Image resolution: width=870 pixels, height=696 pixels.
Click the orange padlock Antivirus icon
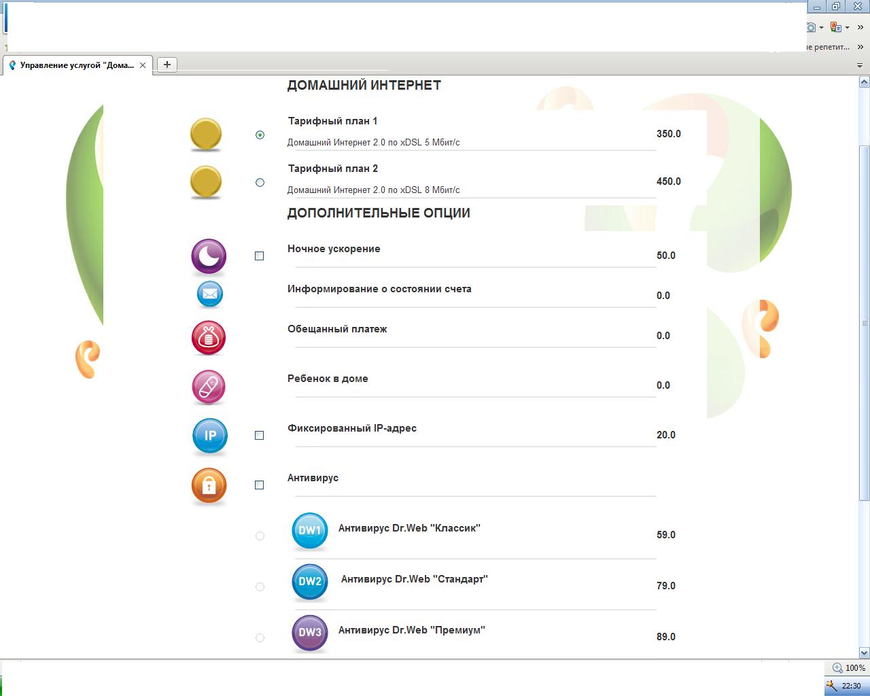(209, 485)
